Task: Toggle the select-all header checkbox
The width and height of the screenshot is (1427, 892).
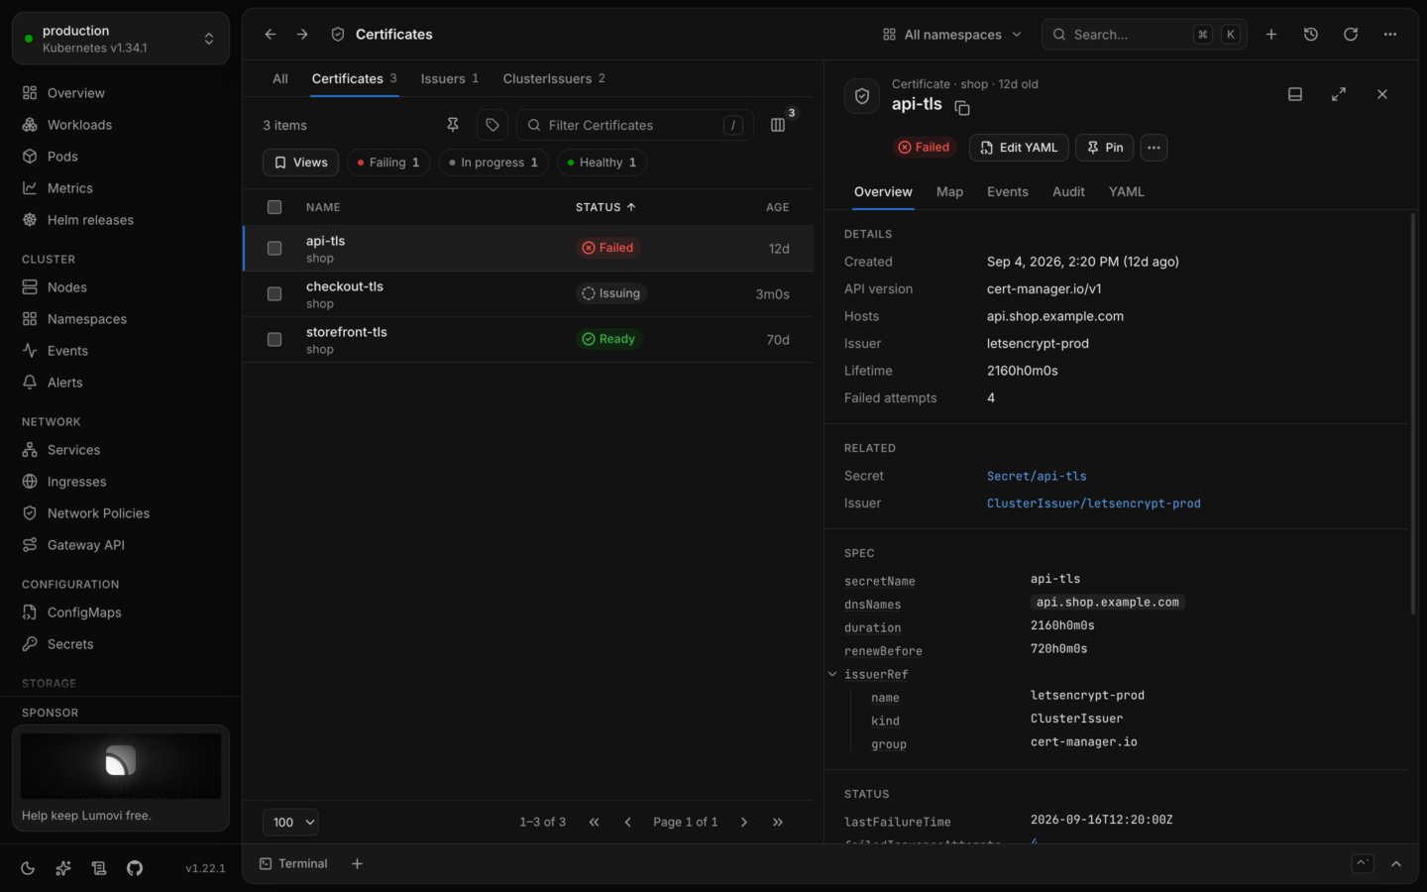Action: (274, 207)
